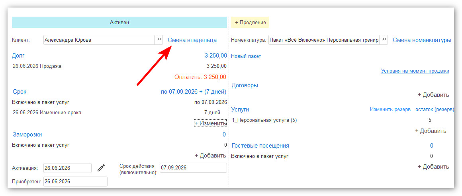
Task: Click the 7 дней value
Action: click(x=212, y=112)
